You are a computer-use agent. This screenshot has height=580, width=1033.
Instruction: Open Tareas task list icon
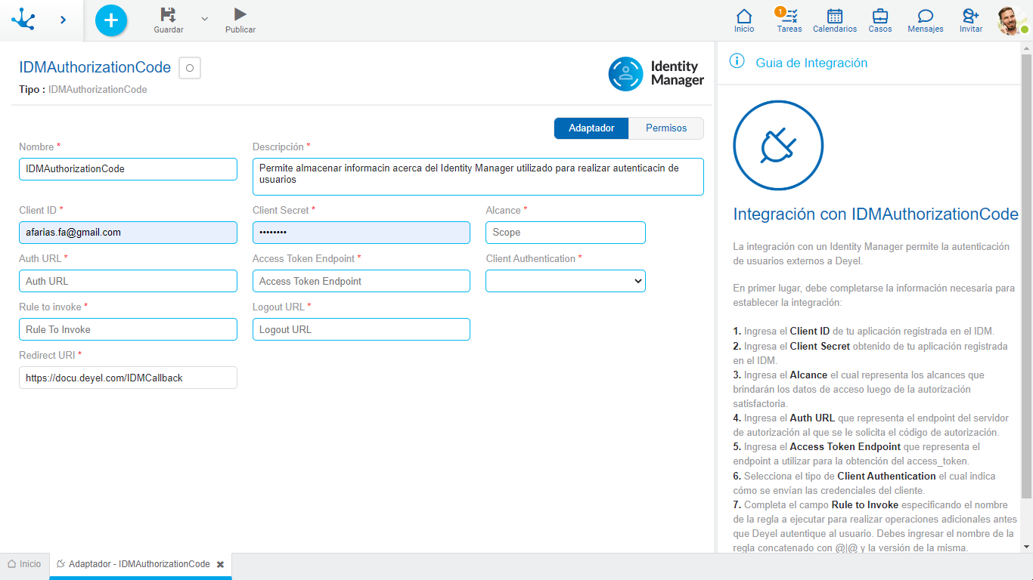[x=789, y=16]
